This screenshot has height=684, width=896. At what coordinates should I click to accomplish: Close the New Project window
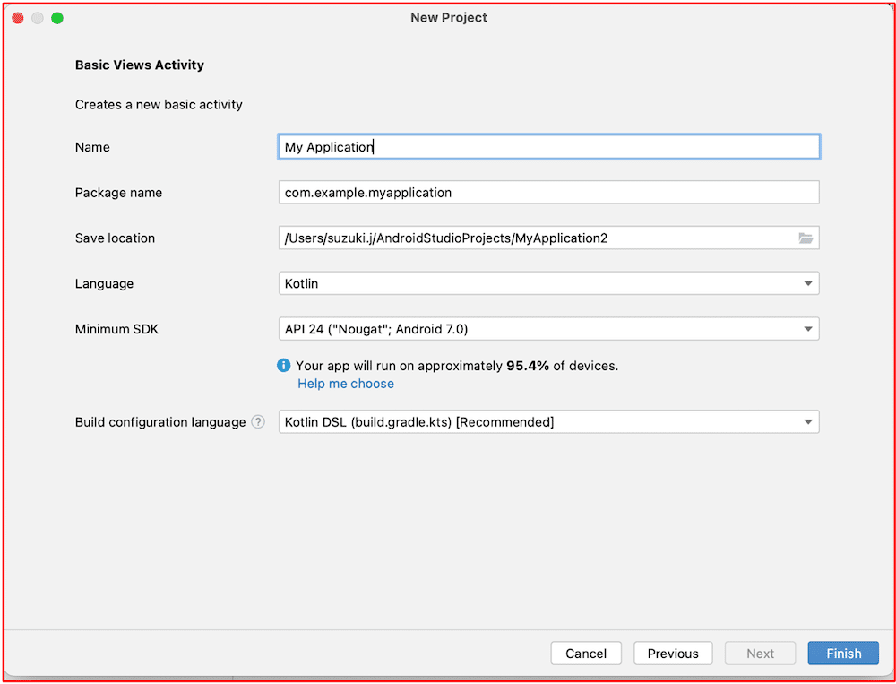pos(18,18)
